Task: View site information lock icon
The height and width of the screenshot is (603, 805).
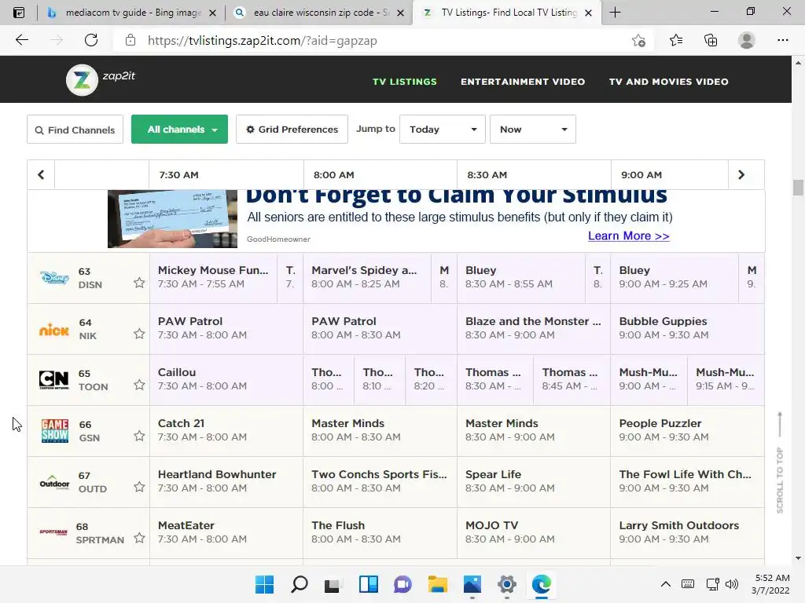Action: click(130, 40)
